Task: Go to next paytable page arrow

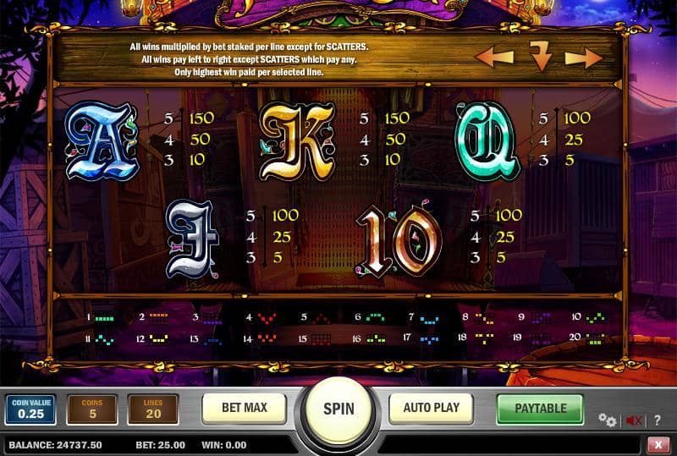Action: 584,57
